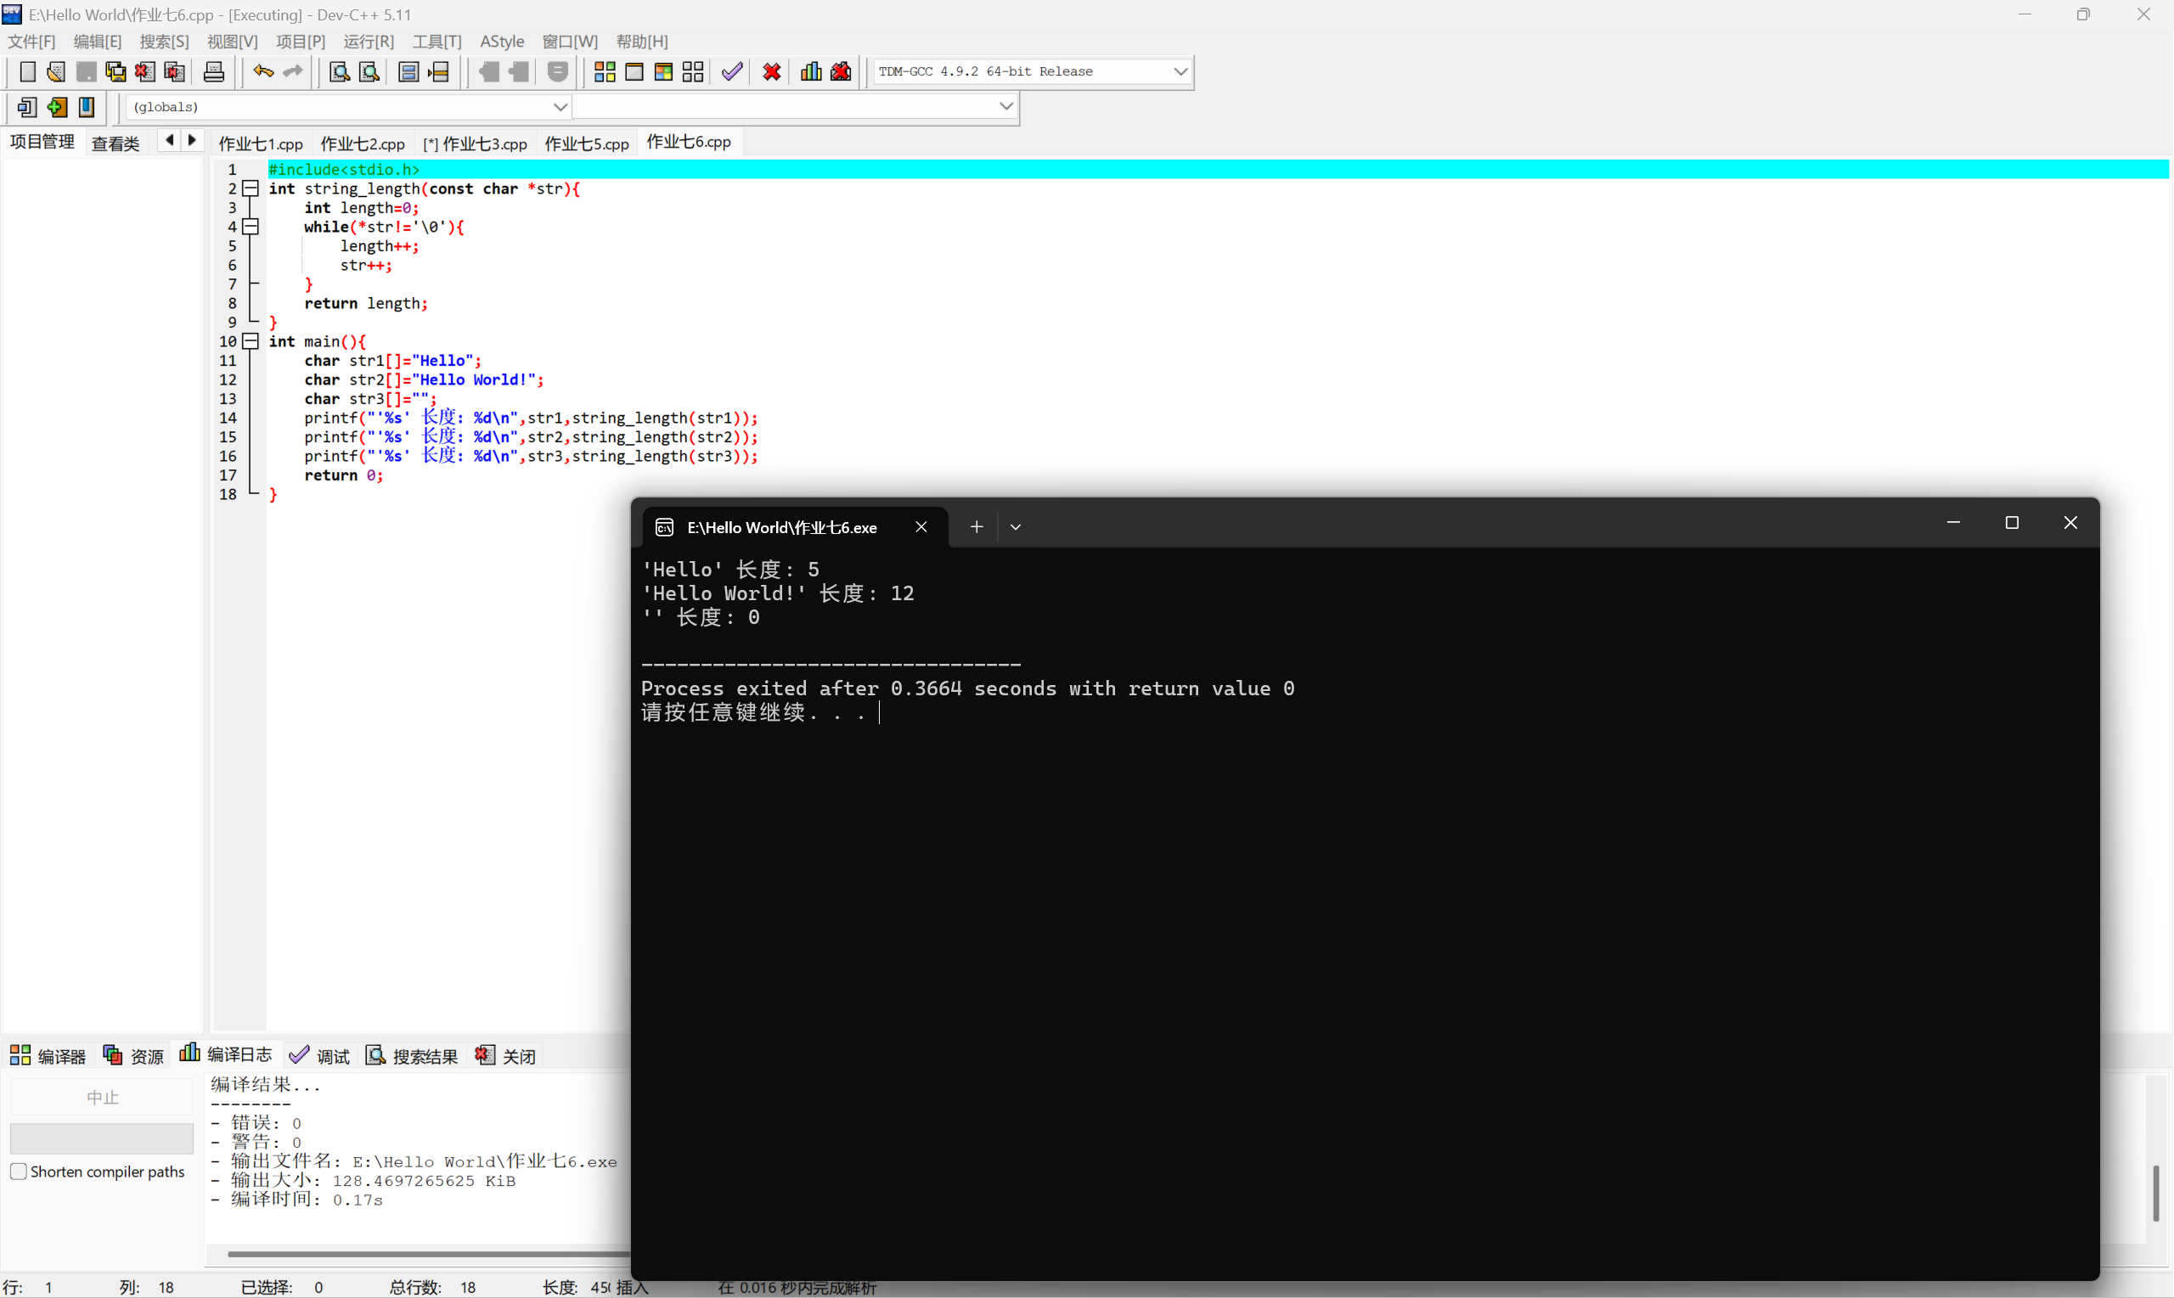
Task: Collapse the main function fold marker
Action: [251, 341]
